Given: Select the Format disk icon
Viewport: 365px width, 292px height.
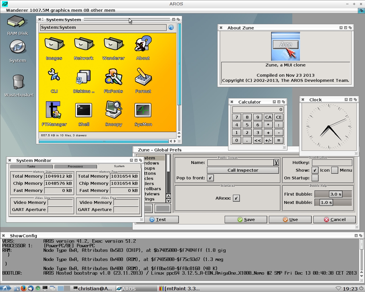Looking at the screenshot, I should click(x=143, y=77).
